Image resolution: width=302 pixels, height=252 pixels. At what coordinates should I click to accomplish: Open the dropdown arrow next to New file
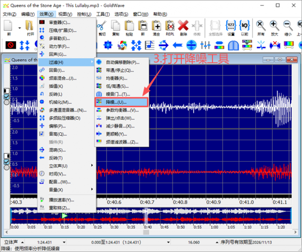coord(20,28)
